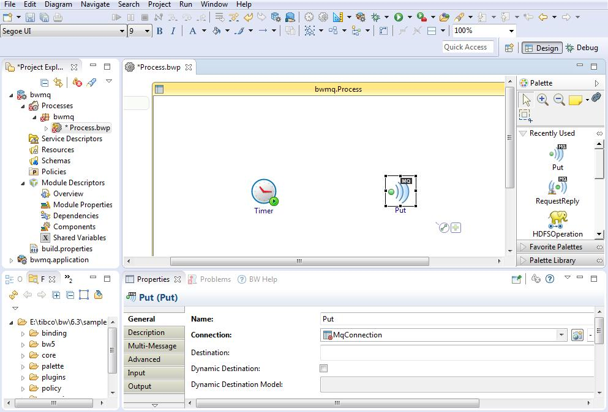Select the Timer activity on canvas
Screen dimensions: 608x412
[x=264, y=192]
